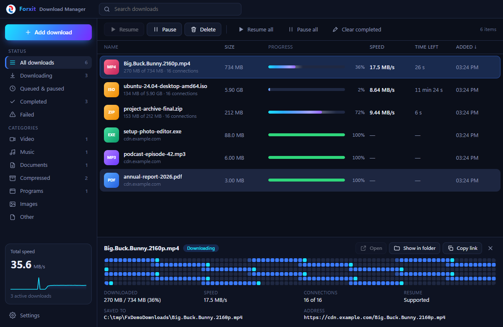This screenshot has height=327, width=503.
Task: Show Failed downloads
Action: click(48, 114)
